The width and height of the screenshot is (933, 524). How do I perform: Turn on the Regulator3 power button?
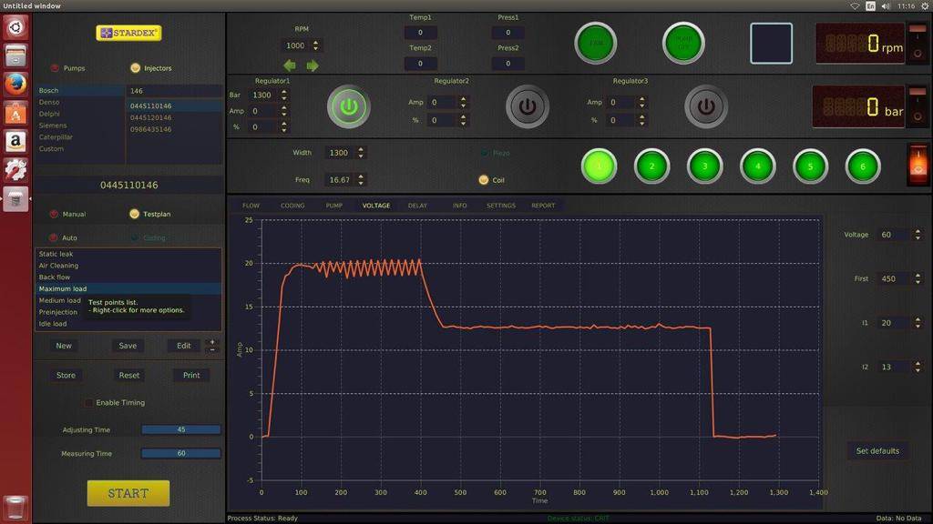[706, 107]
